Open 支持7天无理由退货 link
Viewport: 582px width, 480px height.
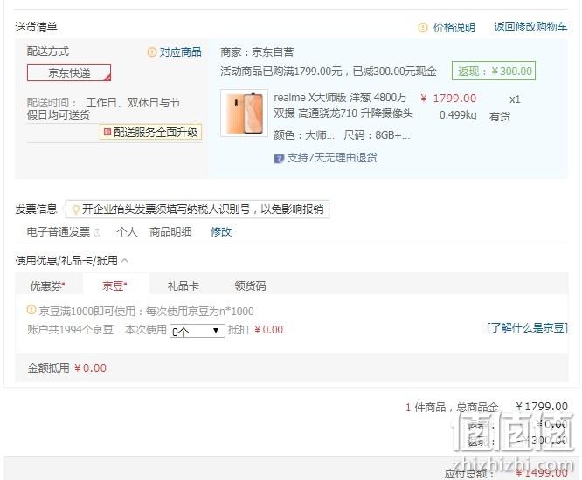[332, 158]
